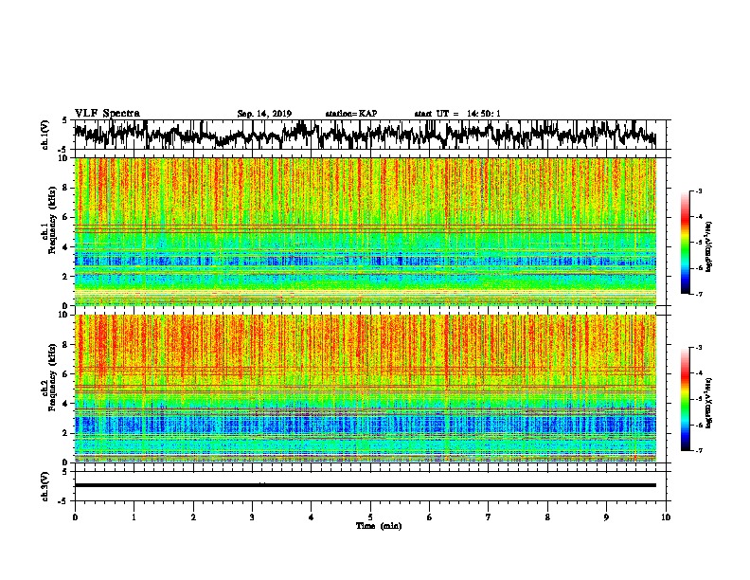
Task: Click the "VLF Spectra" plot title
Action: coord(107,113)
